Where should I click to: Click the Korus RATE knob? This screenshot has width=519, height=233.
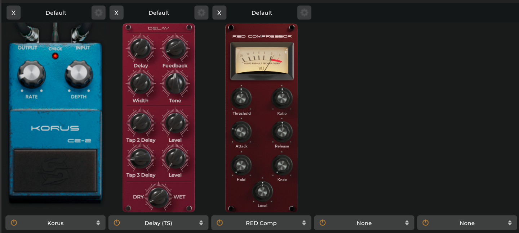31,74
